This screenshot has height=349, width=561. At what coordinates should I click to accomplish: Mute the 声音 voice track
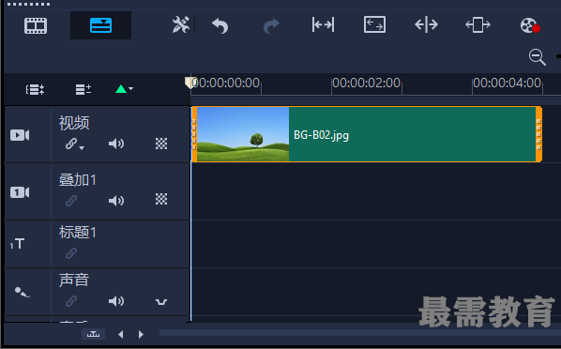click(x=116, y=301)
